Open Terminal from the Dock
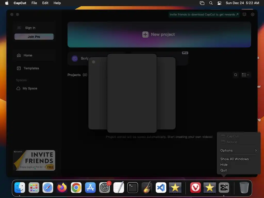The width and height of the screenshot is (264, 198). [133, 187]
